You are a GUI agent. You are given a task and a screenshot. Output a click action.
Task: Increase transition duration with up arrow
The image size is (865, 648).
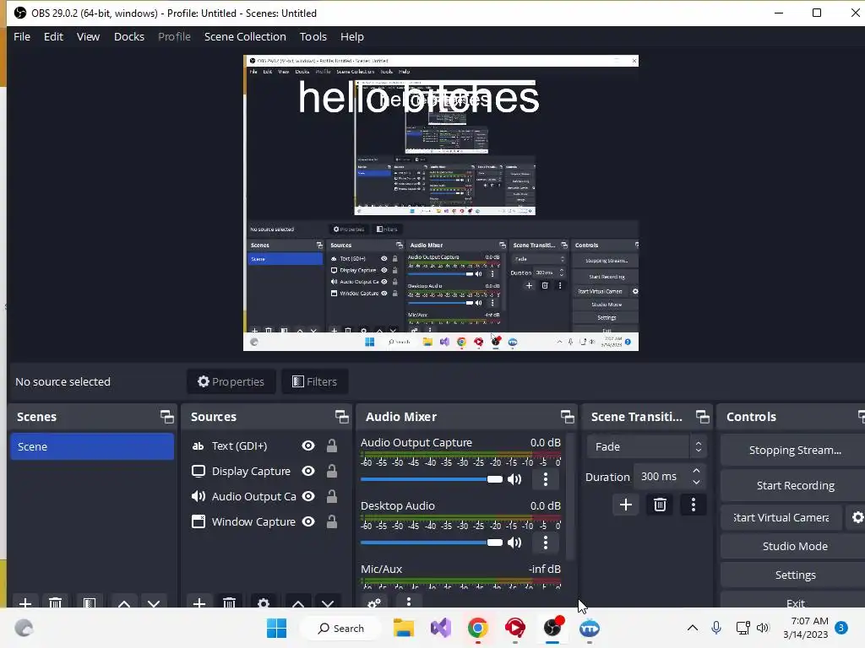point(697,471)
